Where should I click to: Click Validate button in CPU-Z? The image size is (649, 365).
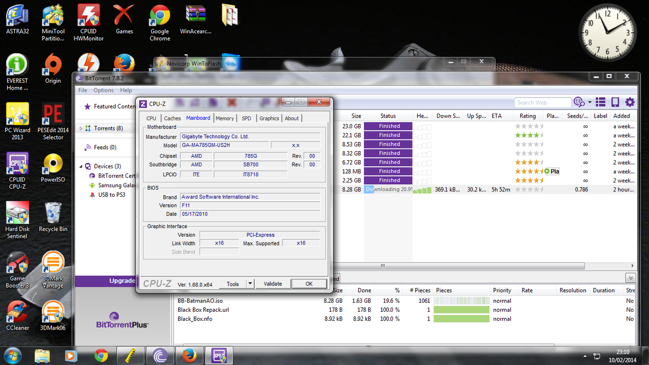coord(273,284)
